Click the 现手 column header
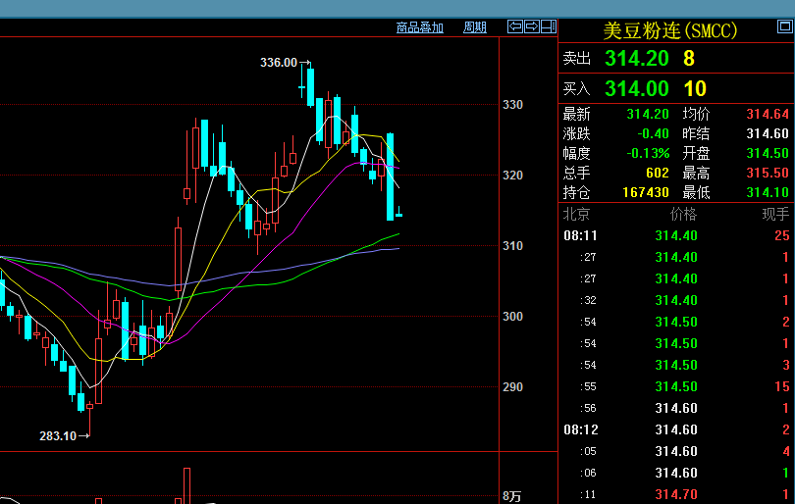This screenshot has height=504, width=795. [x=774, y=214]
